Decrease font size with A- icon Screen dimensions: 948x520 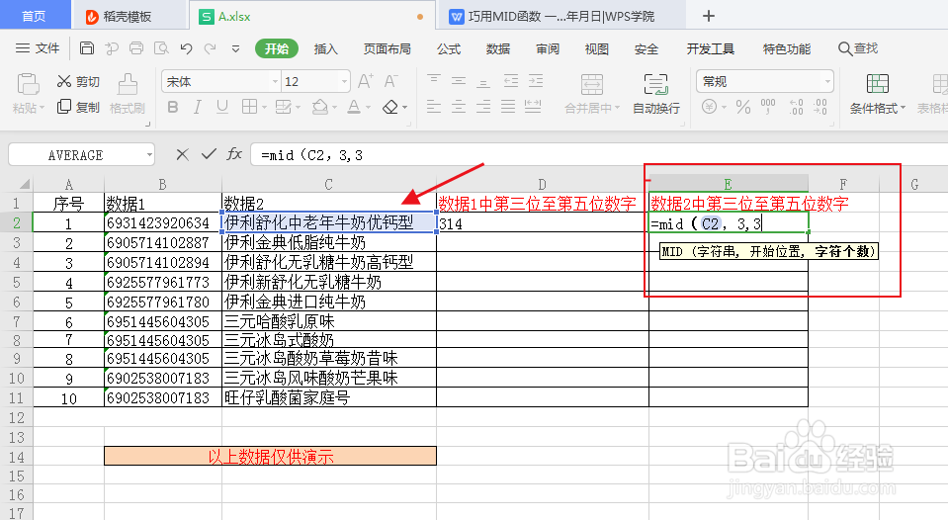point(391,81)
